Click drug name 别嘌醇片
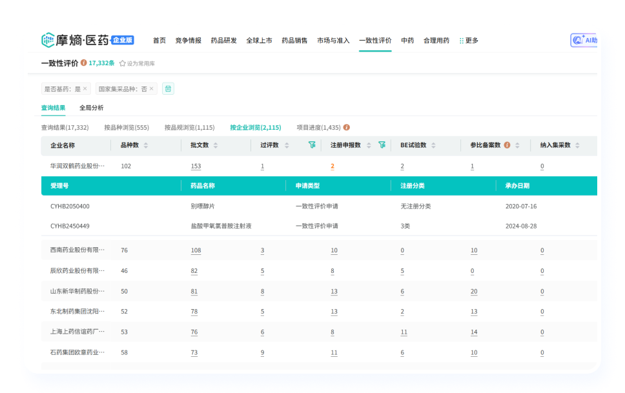 pyautogui.click(x=203, y=207)
